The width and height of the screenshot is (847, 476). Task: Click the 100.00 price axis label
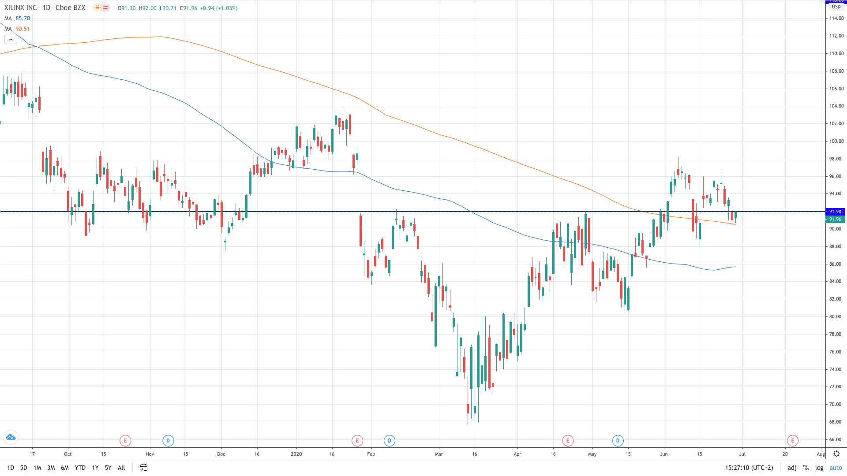point(836,141)
